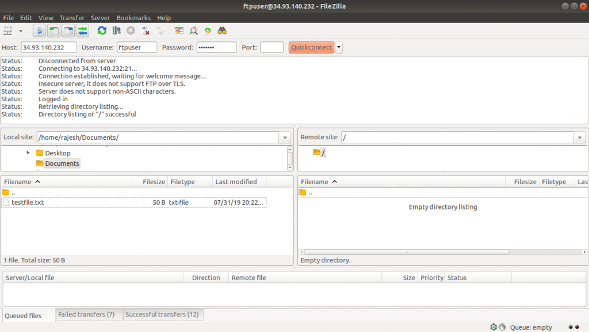Open the File menu
Image resolution: width=589 pixels, height=332 pixels.
(x=8, y=18)
